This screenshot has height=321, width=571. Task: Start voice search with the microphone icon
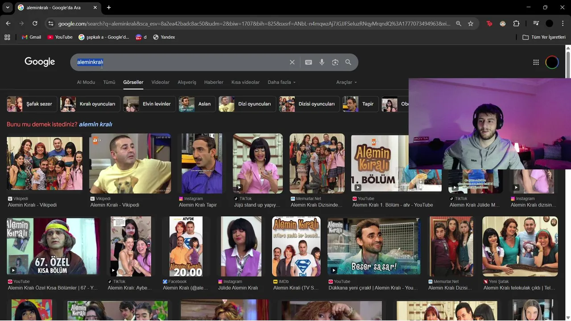point(322,62)
